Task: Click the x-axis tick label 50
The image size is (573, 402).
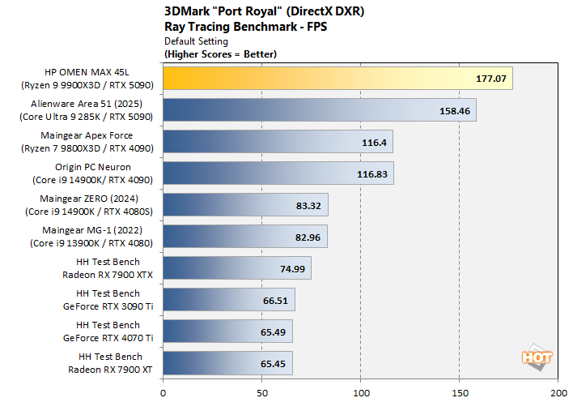Action: [262, 393]
